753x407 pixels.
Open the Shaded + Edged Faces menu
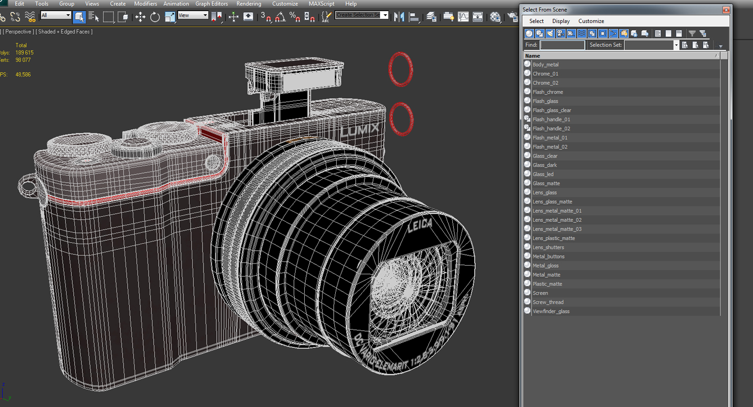click(x=64, y=32)
